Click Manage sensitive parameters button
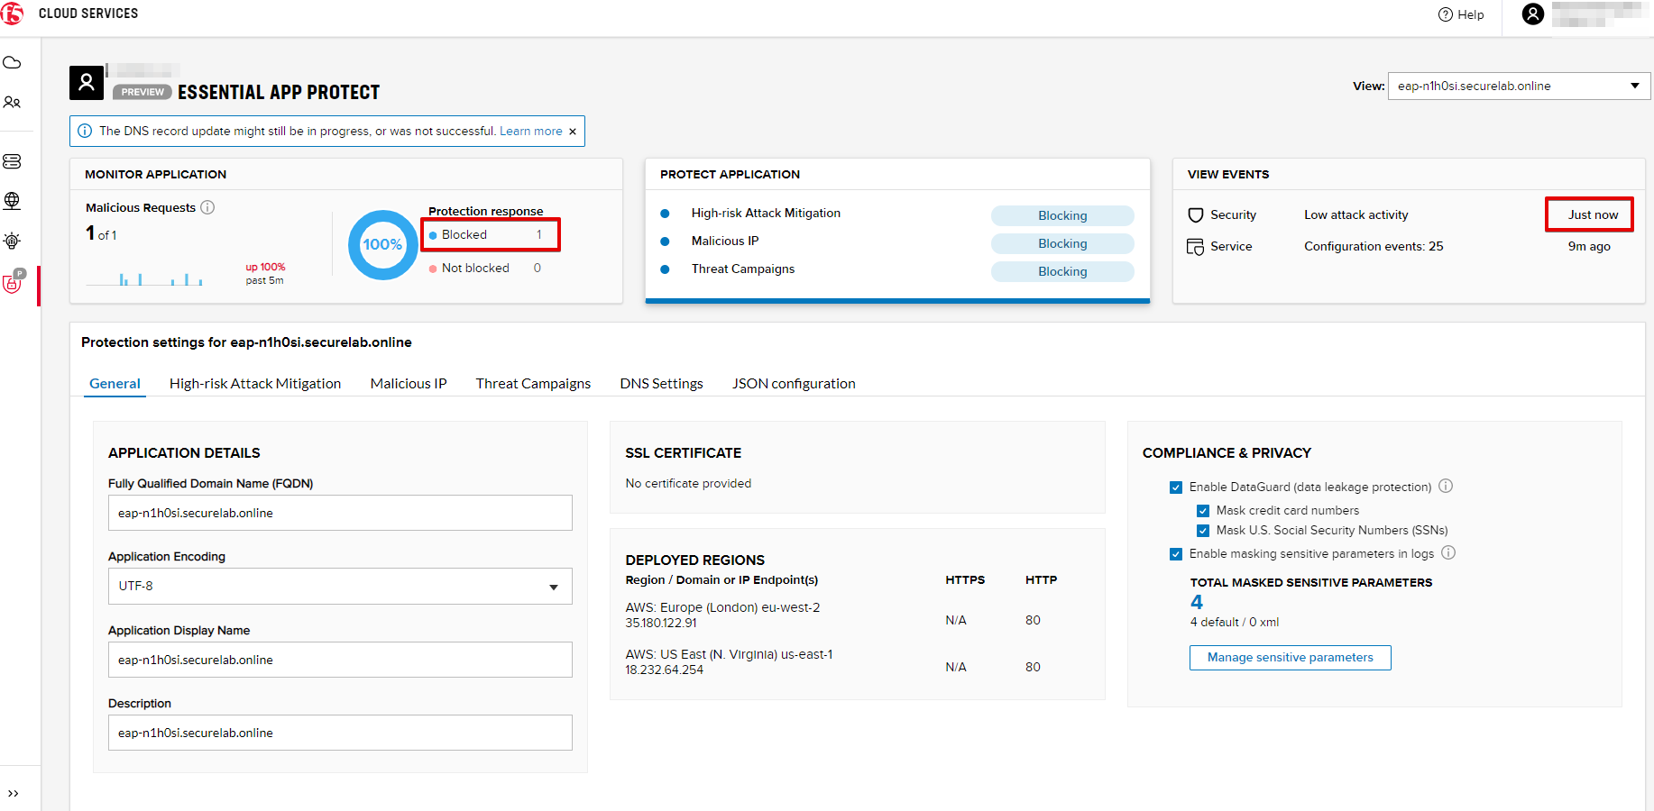The width and height of the screenshot is (1654, 811). tap(1290, 658)
